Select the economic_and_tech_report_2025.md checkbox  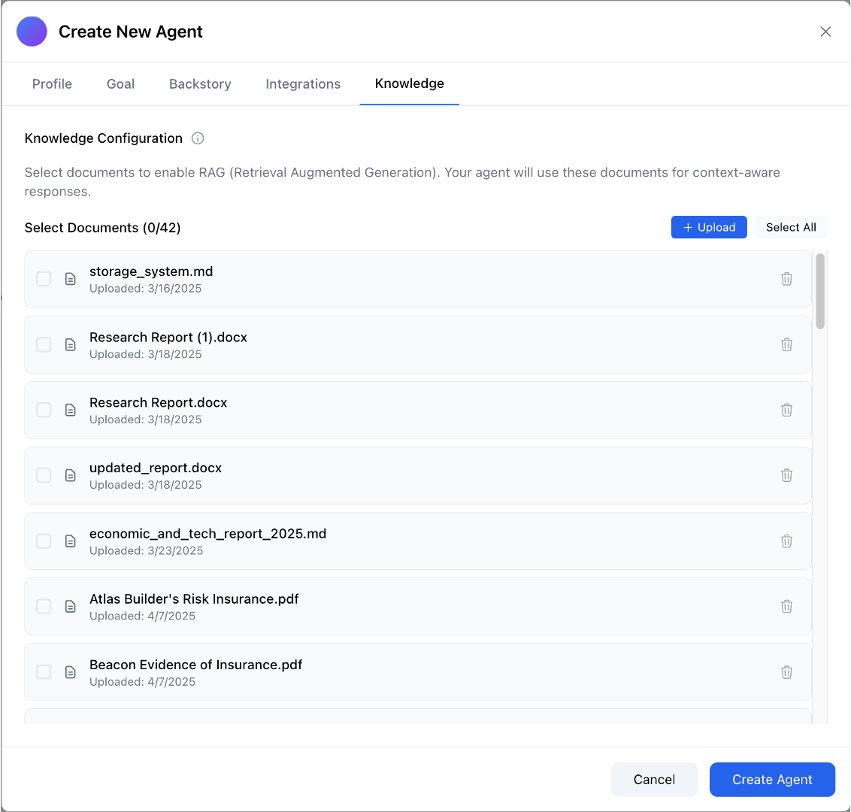tap(43, 541)
